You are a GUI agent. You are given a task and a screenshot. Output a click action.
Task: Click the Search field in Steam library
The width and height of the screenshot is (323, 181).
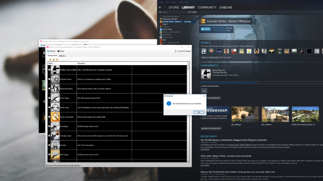[175, 12]
